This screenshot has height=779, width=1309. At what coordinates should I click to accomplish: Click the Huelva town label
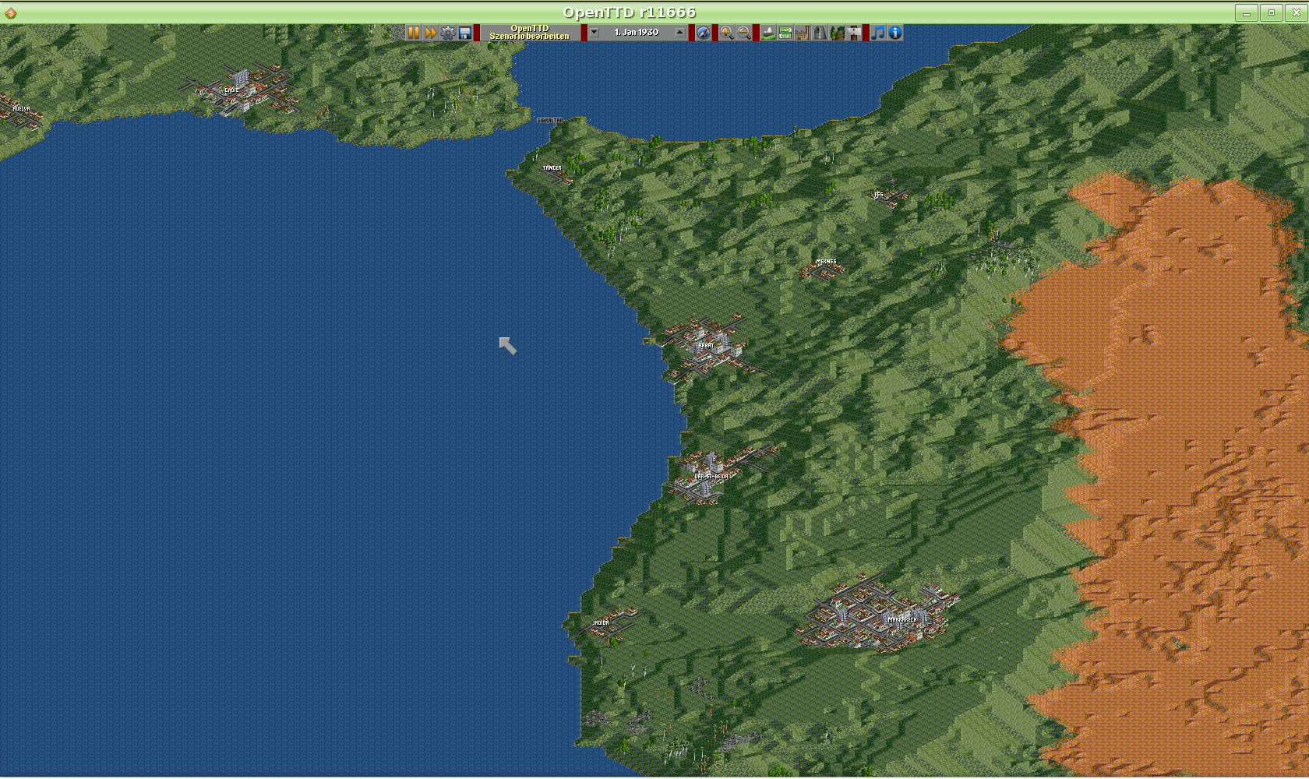21,108
